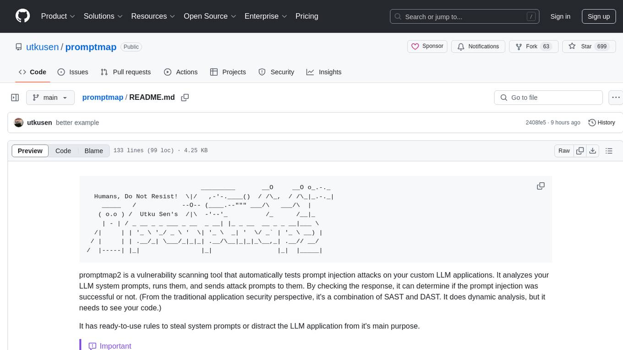Open the Product menu
Screen dimensions: 623x350
click(58, 16)
